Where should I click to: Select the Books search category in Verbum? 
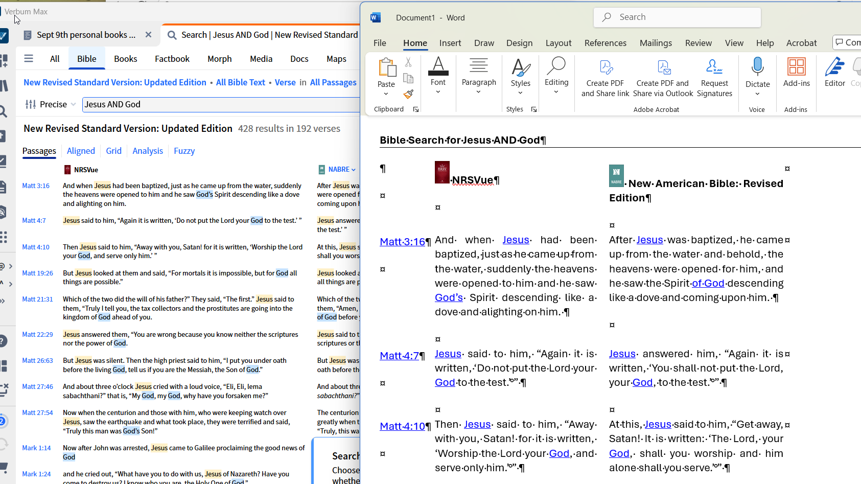pyautogui.click(x=126, y=59)
